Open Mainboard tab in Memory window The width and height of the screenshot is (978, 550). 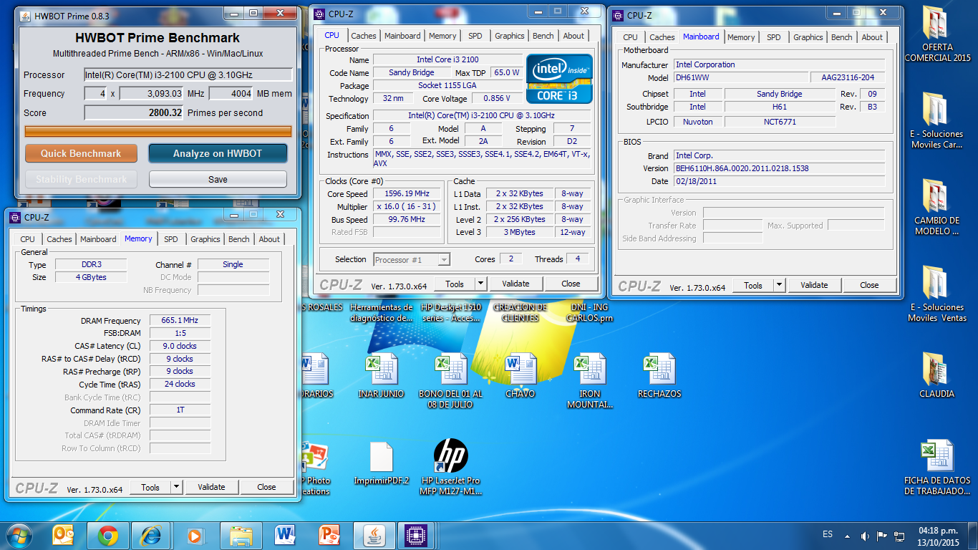(x=98, y=239)
